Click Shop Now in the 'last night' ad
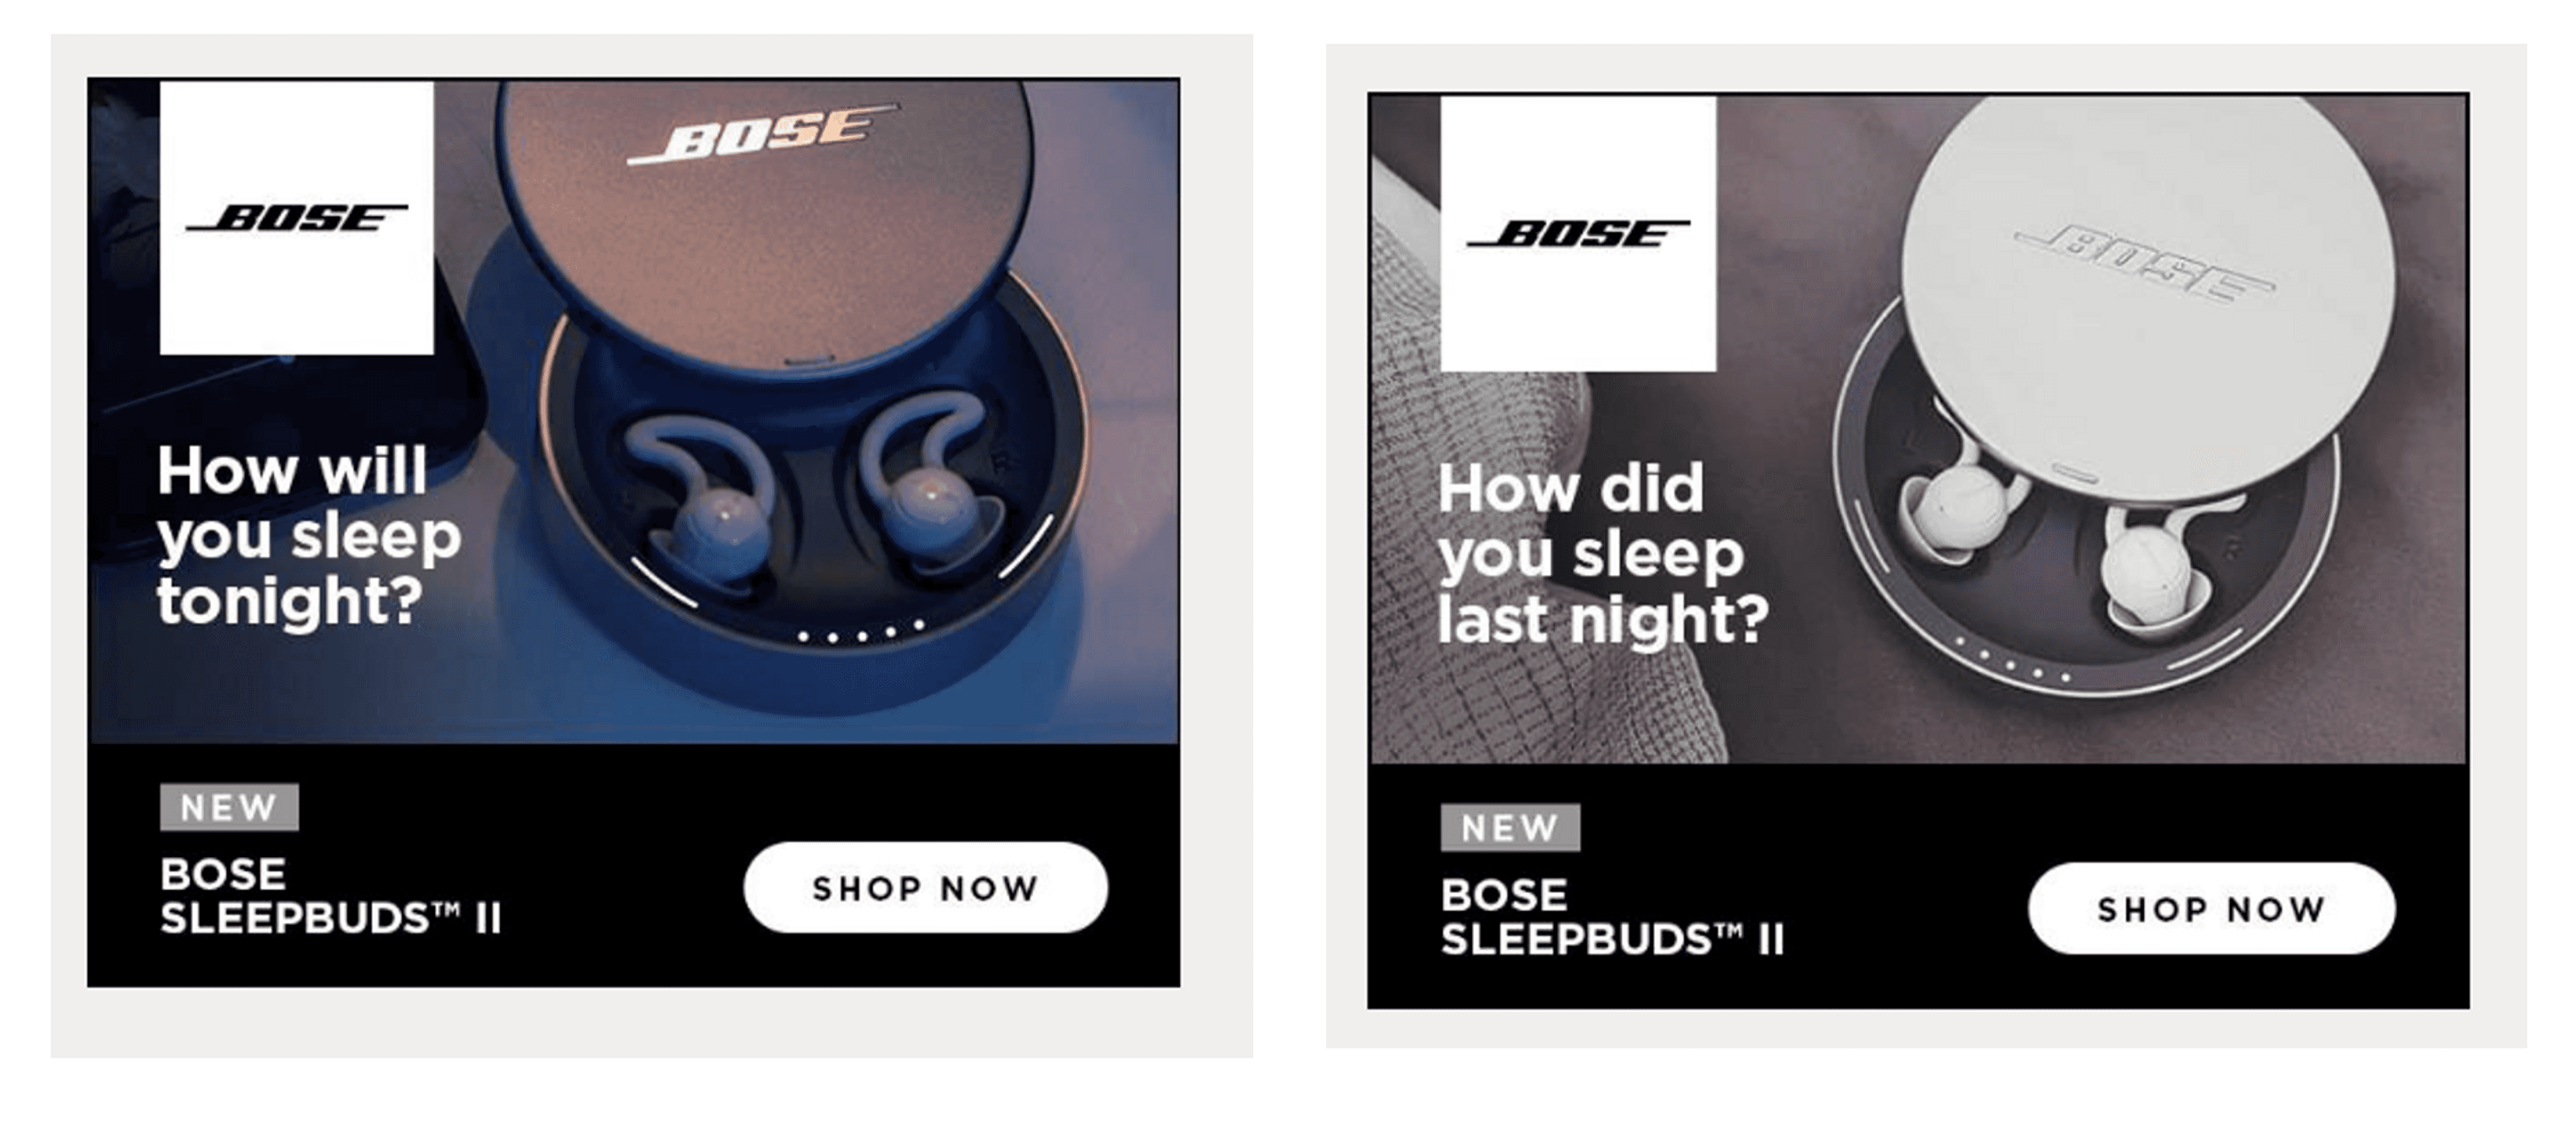 2211,908
